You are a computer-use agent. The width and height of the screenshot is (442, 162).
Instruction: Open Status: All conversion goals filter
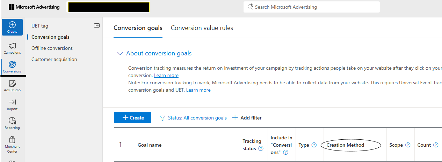[x=193, y=118]
